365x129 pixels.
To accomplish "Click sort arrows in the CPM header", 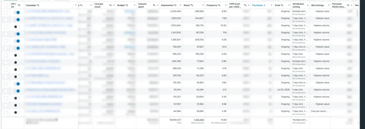I will click(x=245, y=5).
